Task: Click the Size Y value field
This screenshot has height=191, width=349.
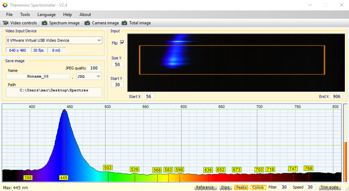Action: 117,64
